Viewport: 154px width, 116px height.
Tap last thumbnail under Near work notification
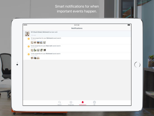[44, 50]
